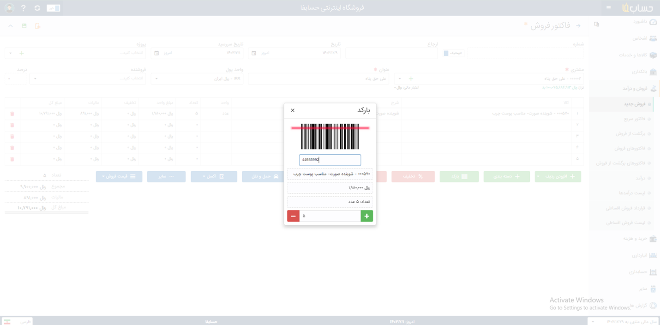Click the ارجاع (reference) input field
660x325 pixels.
pos(391,53)
